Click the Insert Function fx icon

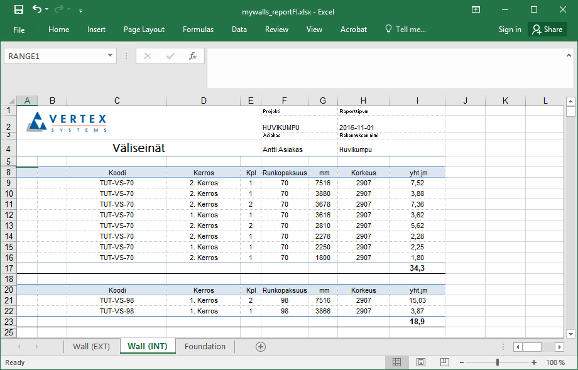pos(193,56)
